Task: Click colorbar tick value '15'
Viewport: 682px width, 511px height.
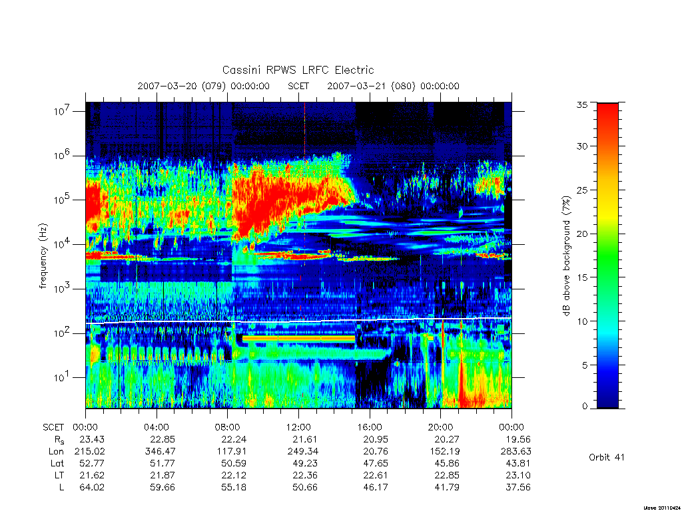Action: (x=581, y=277)
